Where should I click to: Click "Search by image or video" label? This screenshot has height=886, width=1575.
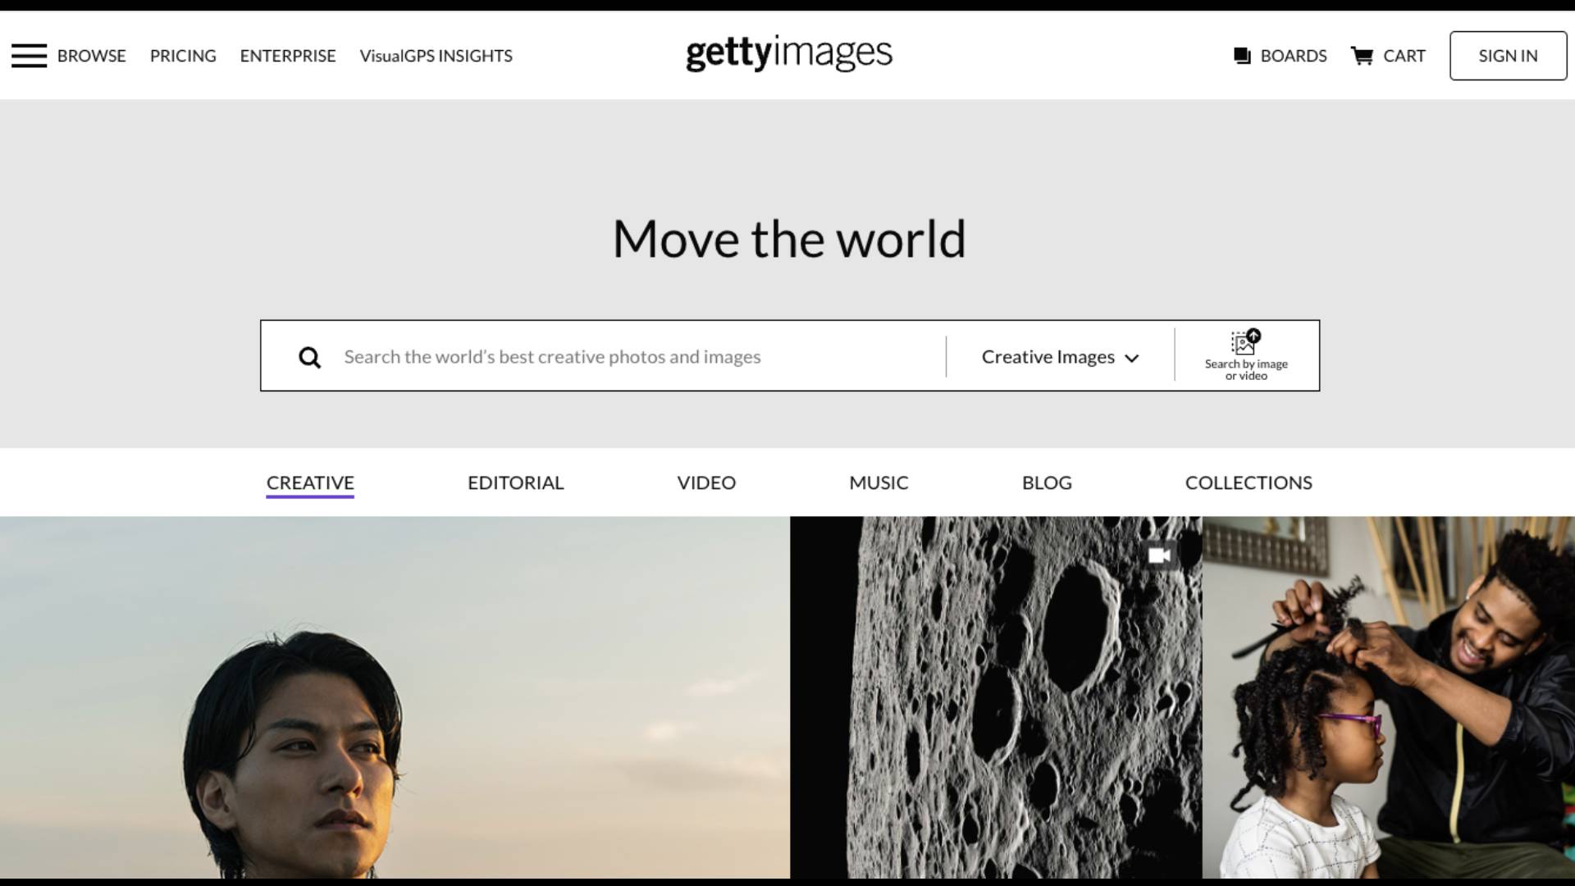pos(1246,370)
